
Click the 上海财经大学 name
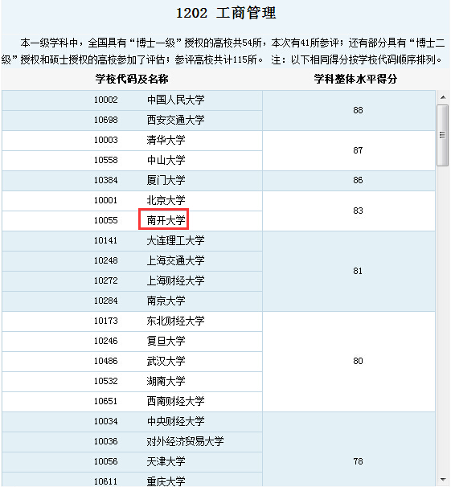(x=176, y=280)
